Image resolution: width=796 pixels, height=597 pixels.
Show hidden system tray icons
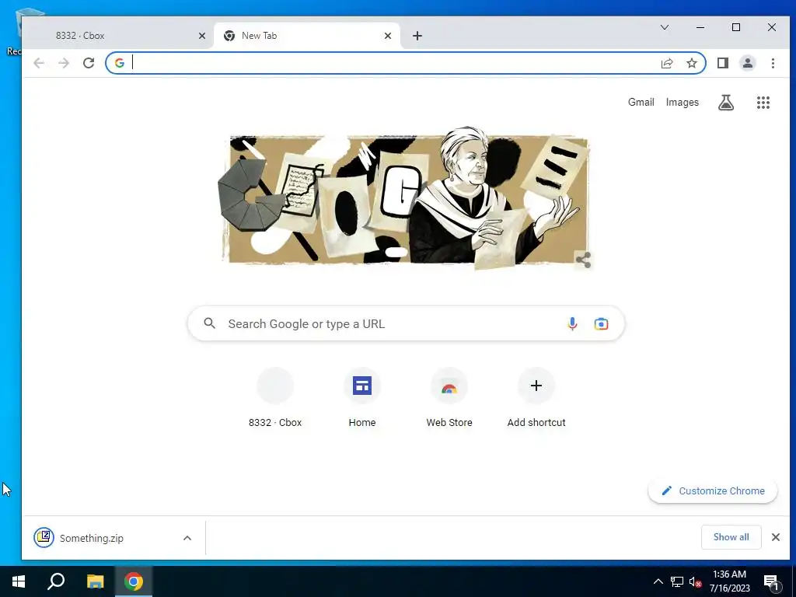pos(658,581)
